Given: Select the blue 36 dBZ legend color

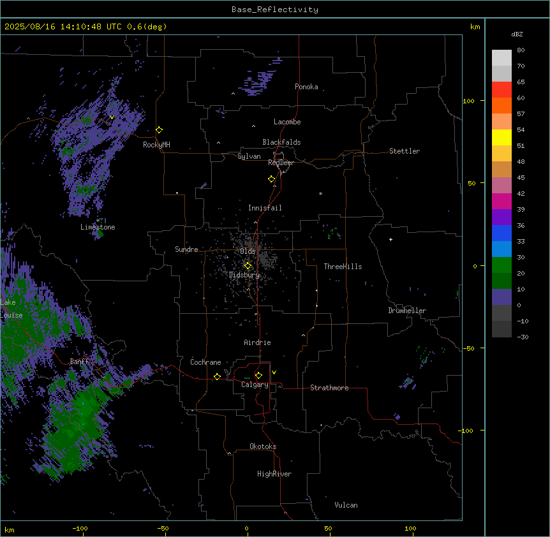Looking at the screenshot, I should coord(502,233).
